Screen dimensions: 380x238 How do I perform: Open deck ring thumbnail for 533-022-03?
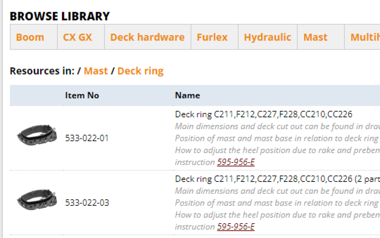click(x=37, y=200)
